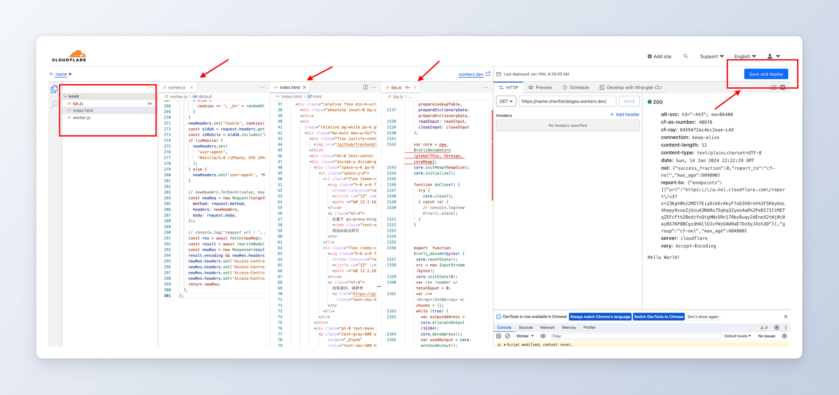Open the Explorer files icon in sidebar
The image size is (839, 395).
click(54, 89)
